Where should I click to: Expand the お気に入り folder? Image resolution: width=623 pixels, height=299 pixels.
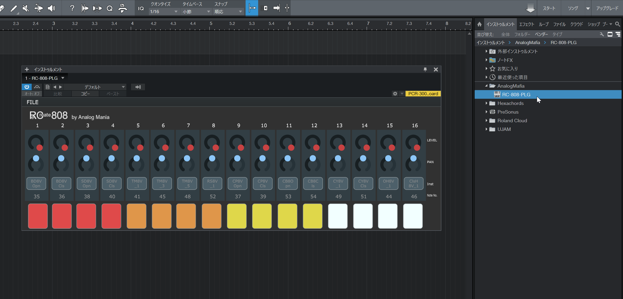click(x=486, y=69)
